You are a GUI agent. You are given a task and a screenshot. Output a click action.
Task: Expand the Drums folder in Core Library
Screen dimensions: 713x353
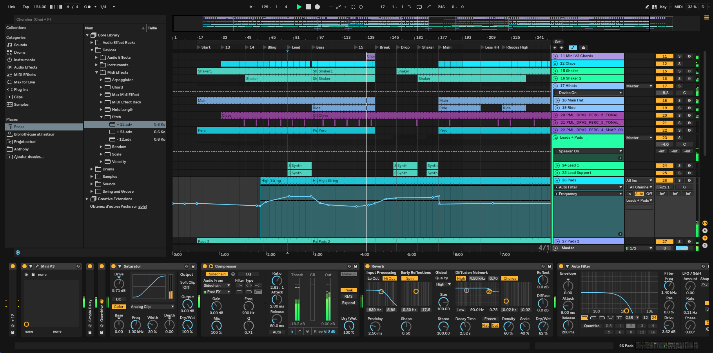coord(92,169)
